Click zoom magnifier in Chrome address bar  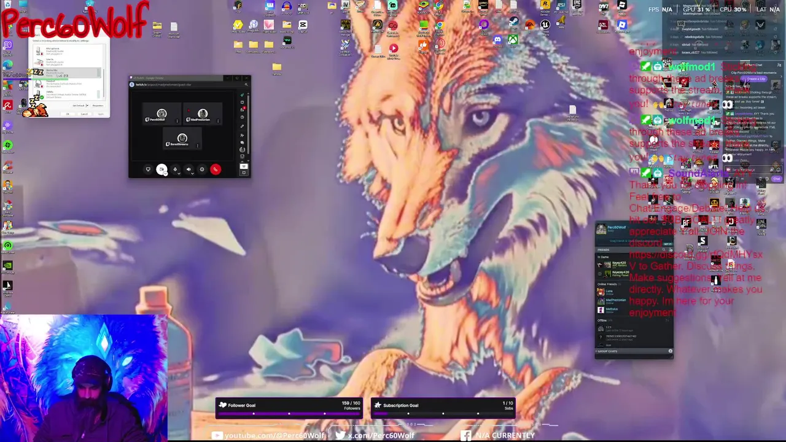[246, 84]
